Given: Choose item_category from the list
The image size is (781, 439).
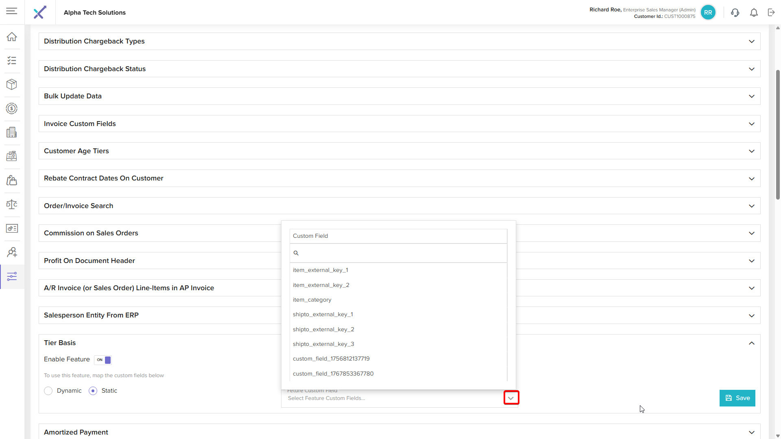Looking at the screenshot, I should 312,300.
